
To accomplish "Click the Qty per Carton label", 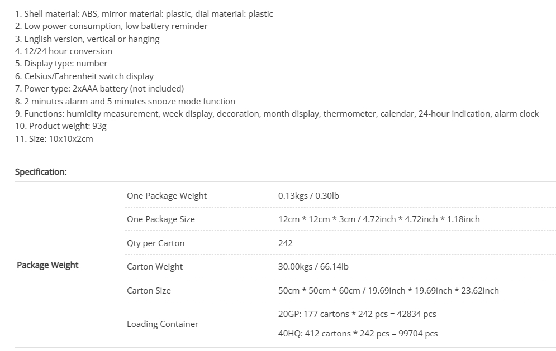I will click(x=155, y=243).
